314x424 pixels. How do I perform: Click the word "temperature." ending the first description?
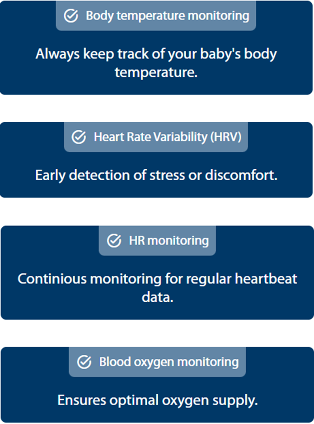(156, 72)
